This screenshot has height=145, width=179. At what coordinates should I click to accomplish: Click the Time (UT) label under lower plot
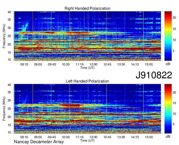coord(87,141)
